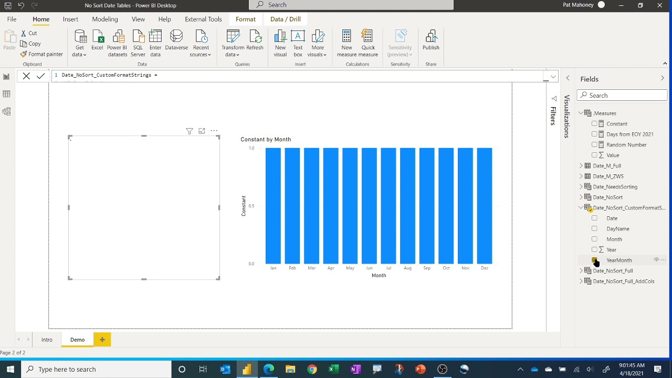The height and width of the screenshot is (378, 672).
Task: Enable the Constant measure checkbox
Action: (594, 124)
